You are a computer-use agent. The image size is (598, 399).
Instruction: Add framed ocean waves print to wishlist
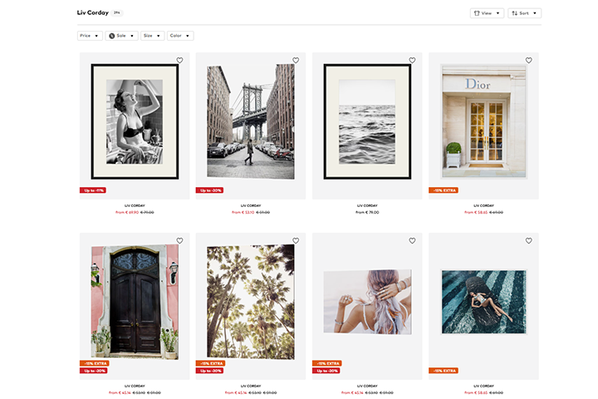pyautogui.click(x=412, y=61)
